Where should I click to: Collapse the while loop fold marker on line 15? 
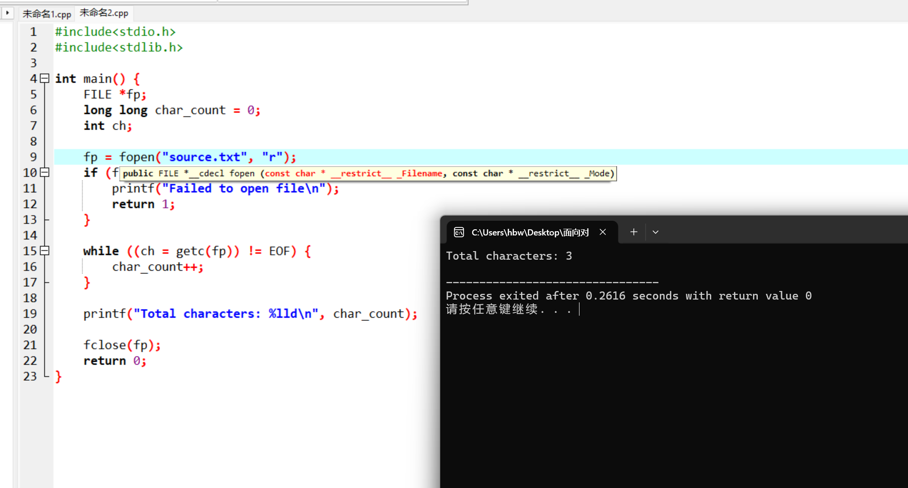click(x=45, y=251)
